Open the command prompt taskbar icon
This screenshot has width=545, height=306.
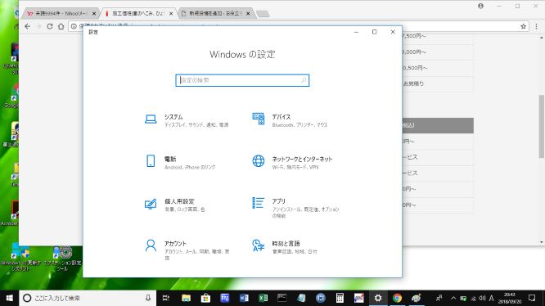click(x=282, y=298)
